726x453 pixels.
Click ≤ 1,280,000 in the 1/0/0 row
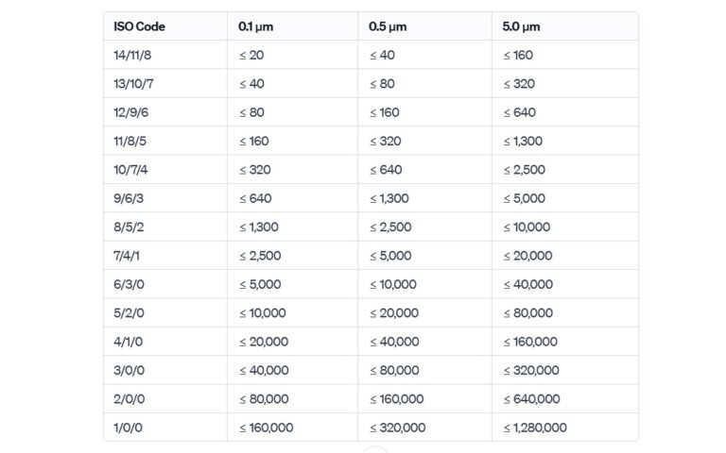(x=535, y=428)
